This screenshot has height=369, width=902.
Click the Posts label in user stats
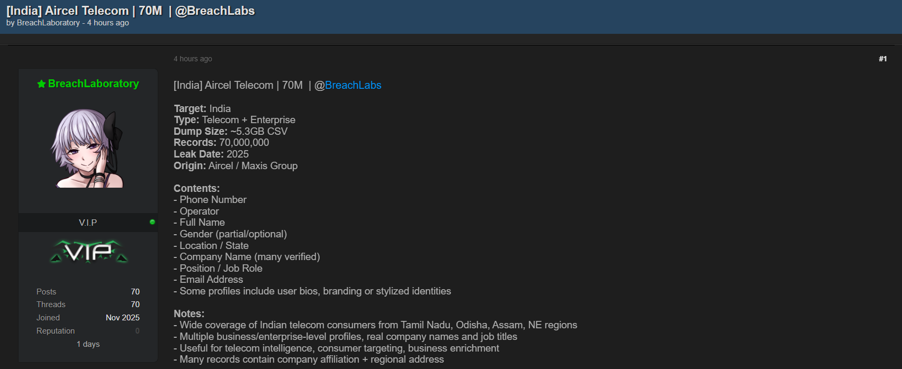[x=46, y=292]
